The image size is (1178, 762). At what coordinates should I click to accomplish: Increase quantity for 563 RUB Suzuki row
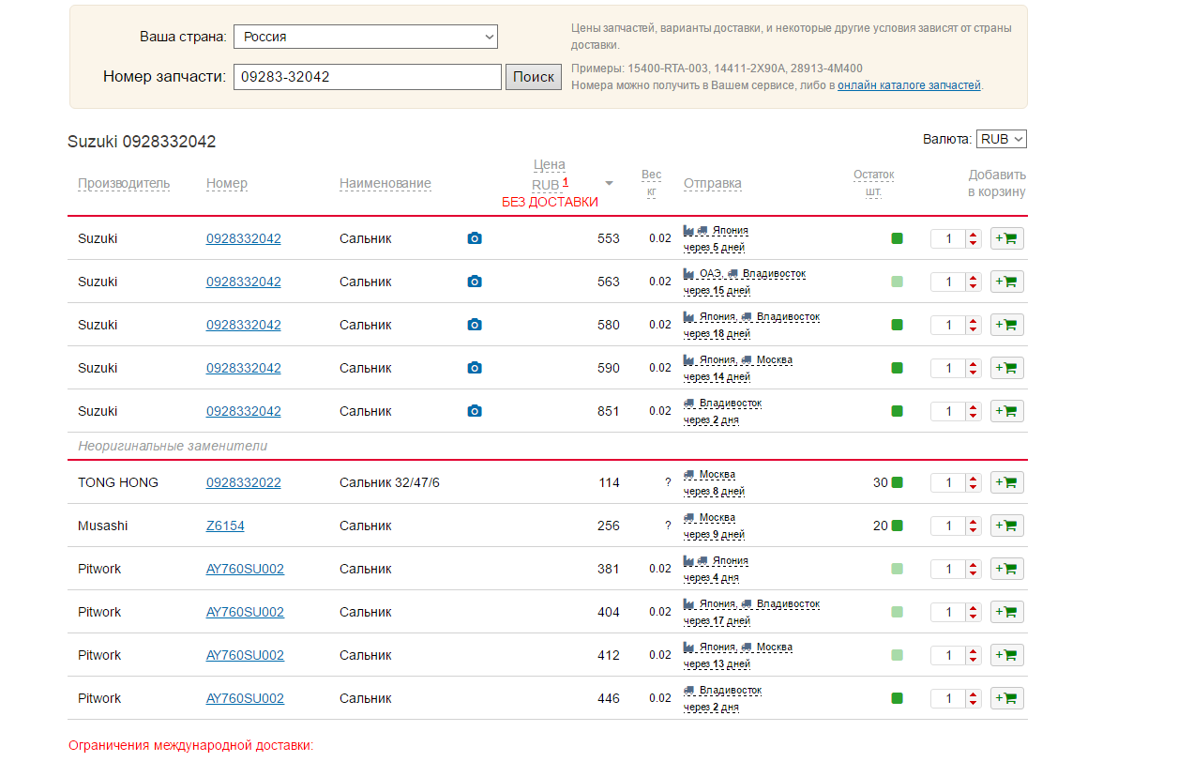click(x=974, y=278)
